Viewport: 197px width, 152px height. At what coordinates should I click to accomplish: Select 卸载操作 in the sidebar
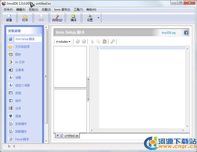pos(21,131)
